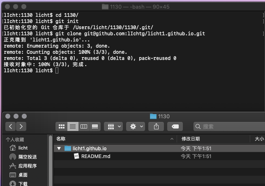
Task: Click the Edit Tags button
Action: pos(175,126)
